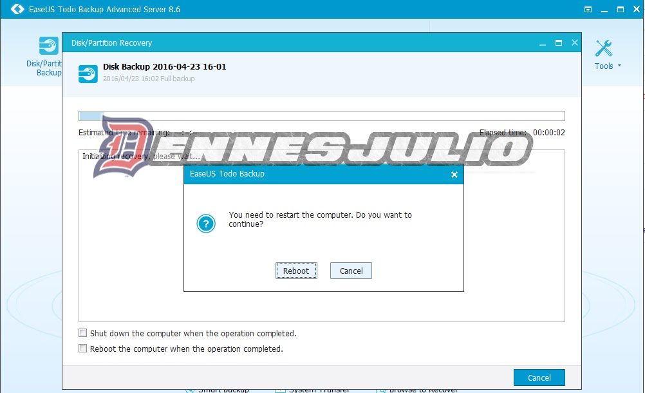The image size is (645, 393).
Task: Click the 'EaseUS Todo Backup Advanced Server 8.6' title
Action: 104,9
